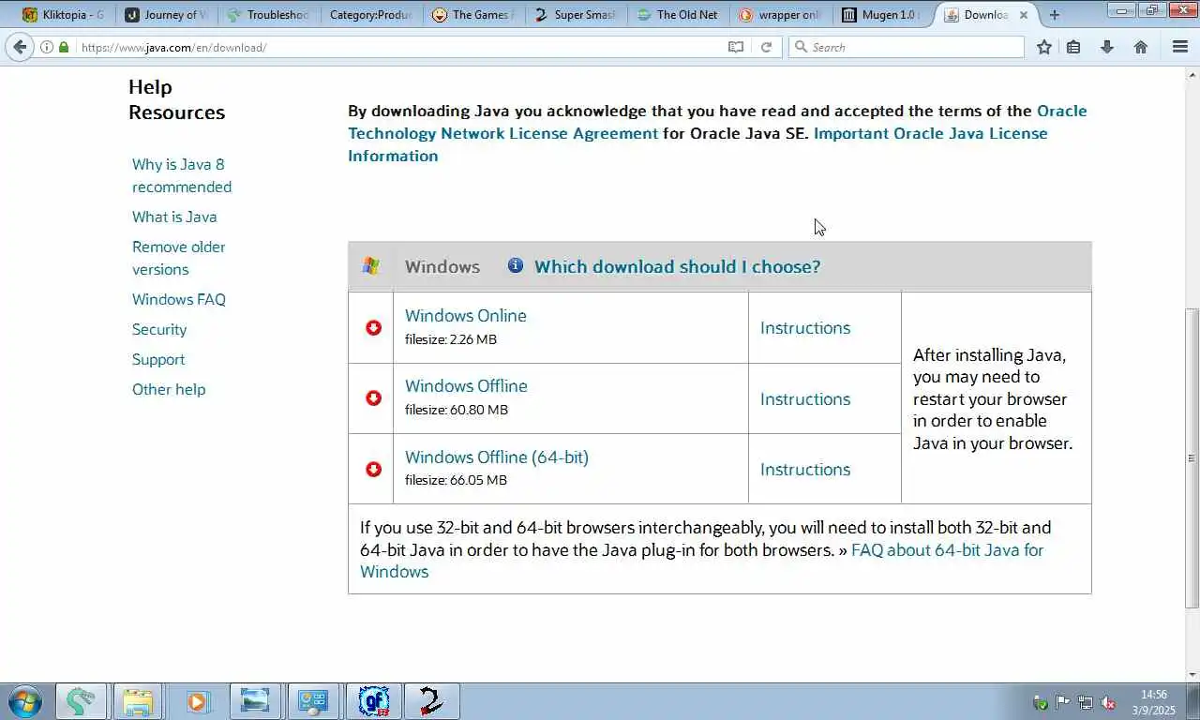
Task: Open Important Oracle Java License Information link
Action: pyautogui.click(x=697, y=144)
